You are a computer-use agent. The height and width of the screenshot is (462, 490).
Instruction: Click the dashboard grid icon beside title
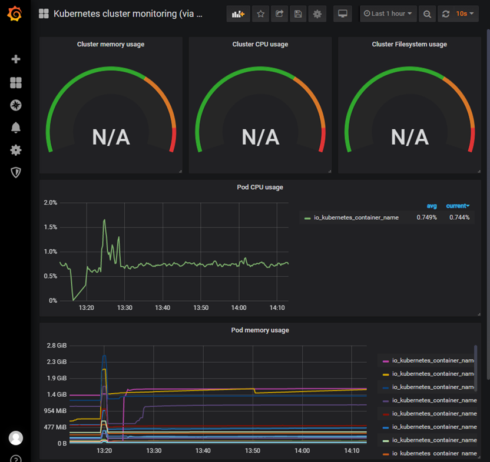coord(44,14)
